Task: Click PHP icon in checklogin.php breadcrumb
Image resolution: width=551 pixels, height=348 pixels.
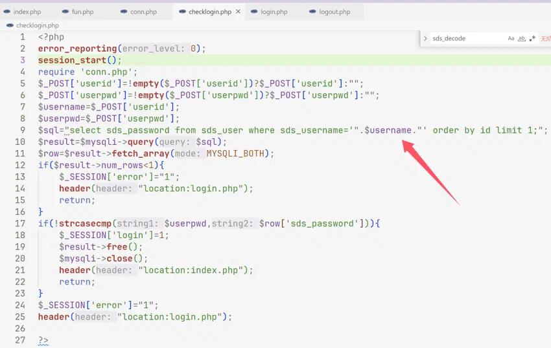Action: [x=10, y=25]
